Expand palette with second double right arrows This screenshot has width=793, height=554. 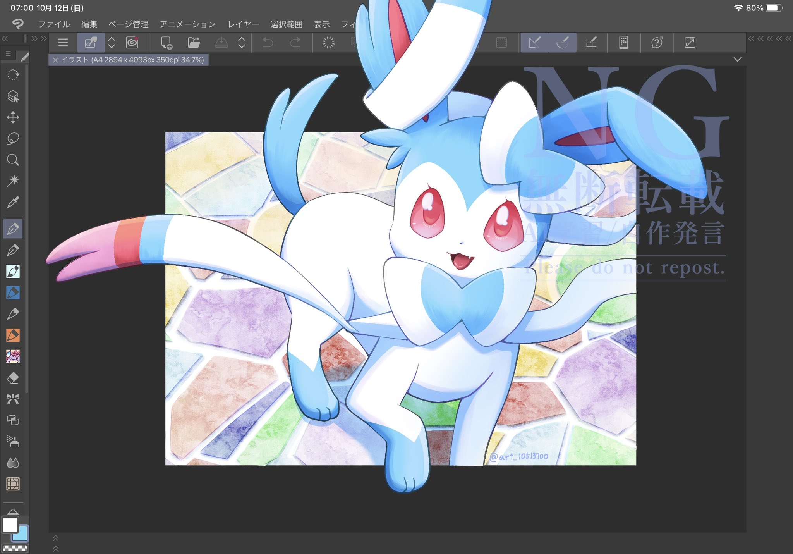coord(44,38)
